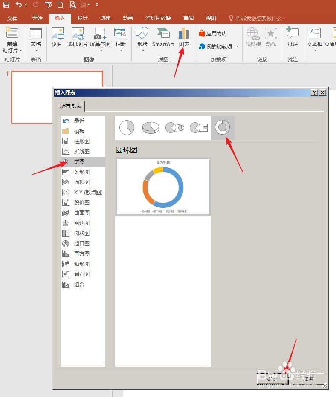Switch to the 切换 Transitions tab
This screenshot has width=336, height=397.
tap(105, 18)
